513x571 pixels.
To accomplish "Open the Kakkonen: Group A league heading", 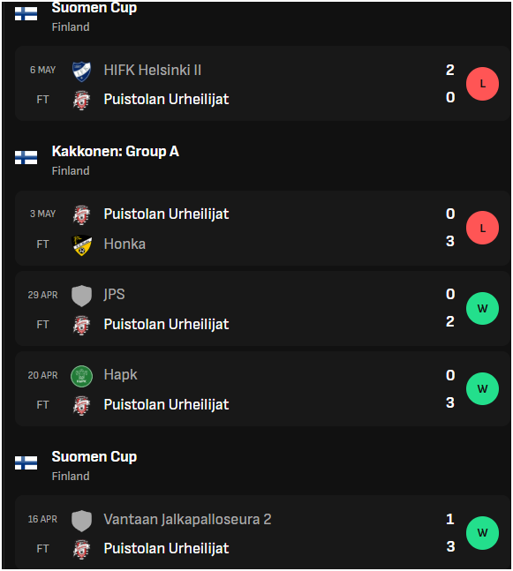I will coord(115,152).
